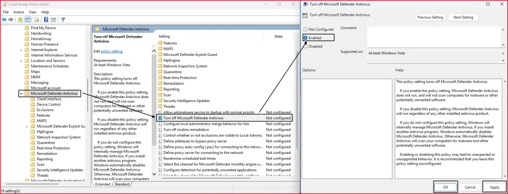508x194 pixels.
Task: Select Network Inspection System in the tree
Action: [x=59, y=137]
